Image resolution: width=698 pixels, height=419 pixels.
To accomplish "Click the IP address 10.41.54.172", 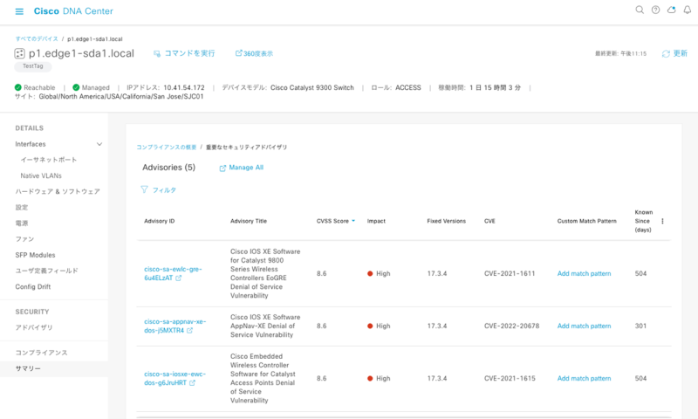I will [184, 87].
